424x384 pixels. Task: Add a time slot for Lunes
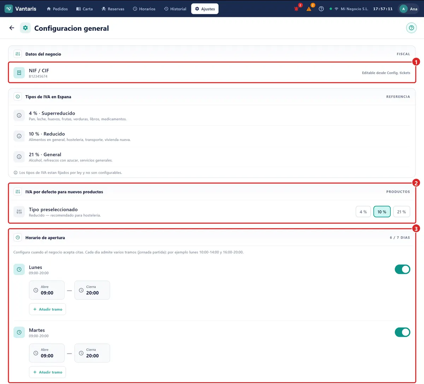[x=47, y=309]
